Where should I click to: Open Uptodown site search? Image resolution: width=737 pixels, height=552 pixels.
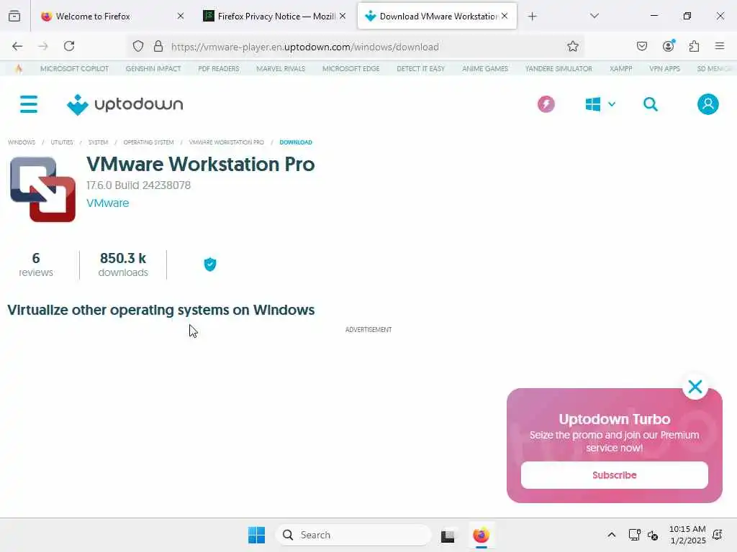coord(651,104)
